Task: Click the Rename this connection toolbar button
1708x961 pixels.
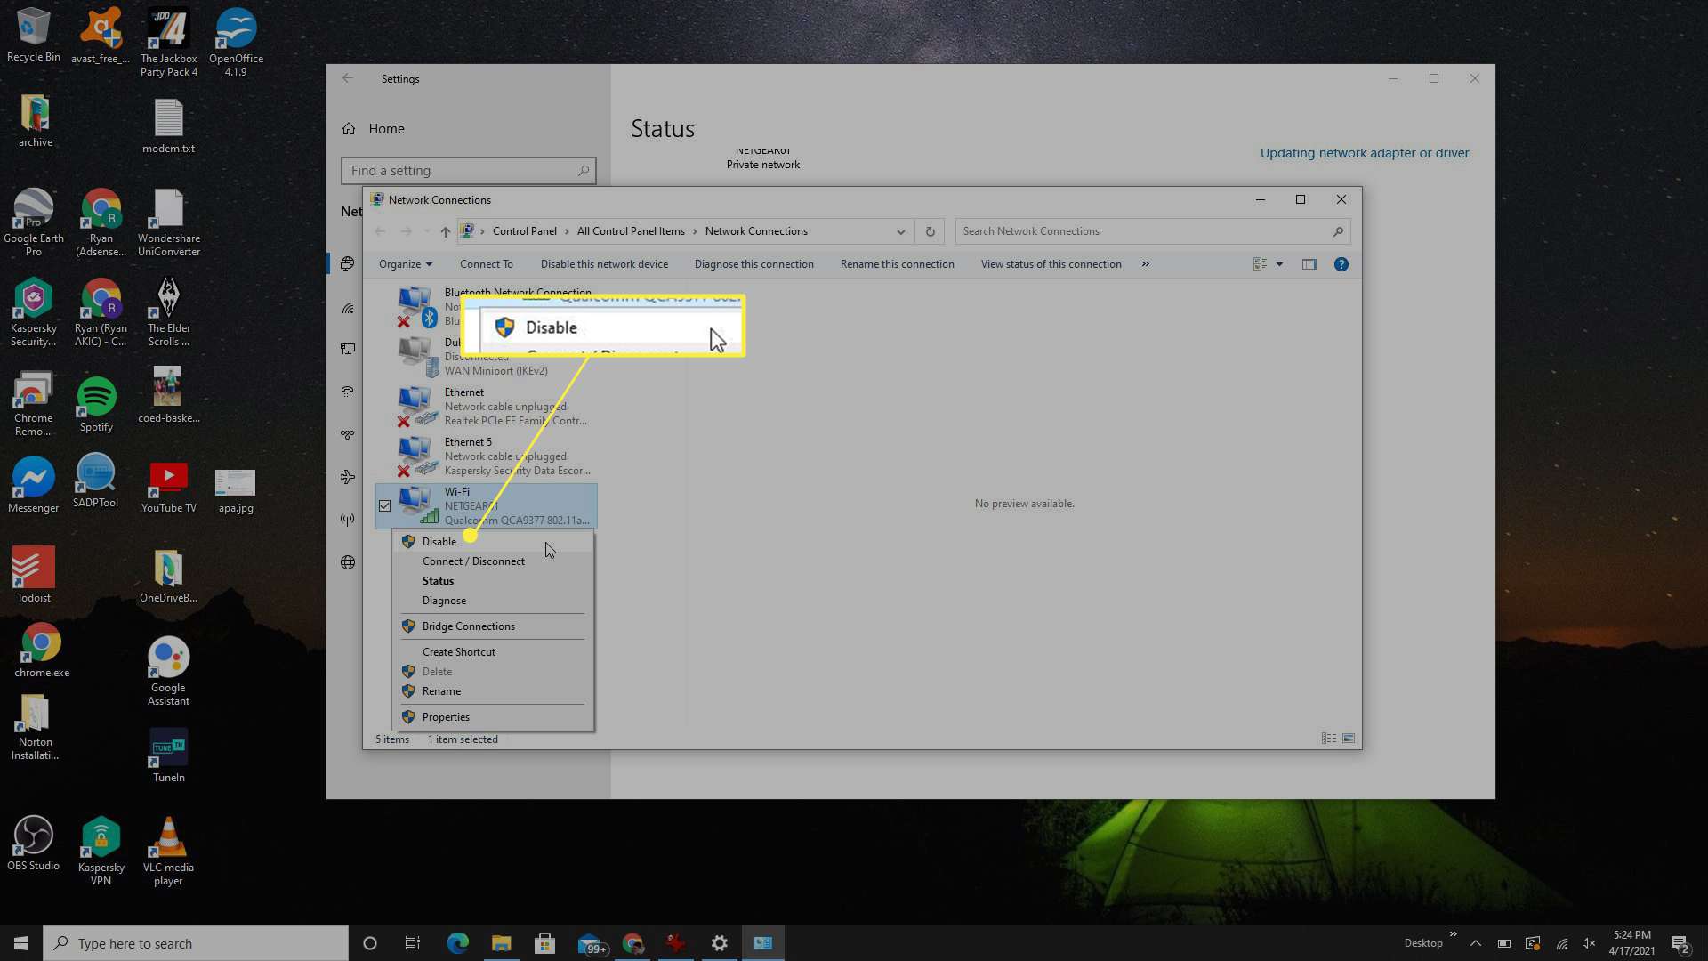Action: point(896,262)
